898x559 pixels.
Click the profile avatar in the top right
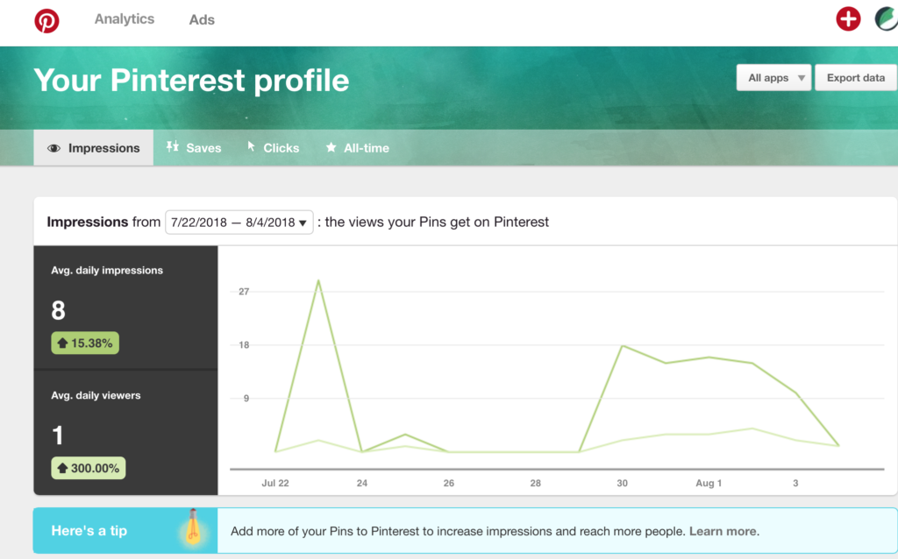tap(886, 18)
